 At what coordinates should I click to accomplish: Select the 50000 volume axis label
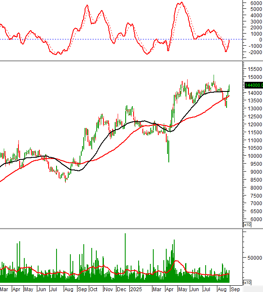tap(255, 258)
